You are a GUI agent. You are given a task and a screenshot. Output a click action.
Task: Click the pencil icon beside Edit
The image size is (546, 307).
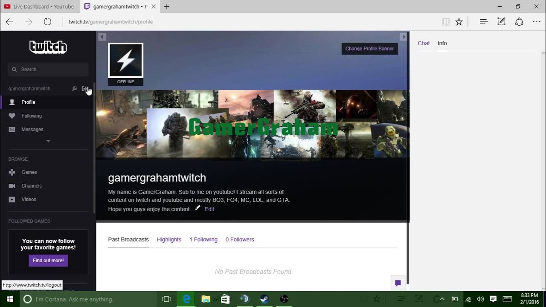point(197,208)
